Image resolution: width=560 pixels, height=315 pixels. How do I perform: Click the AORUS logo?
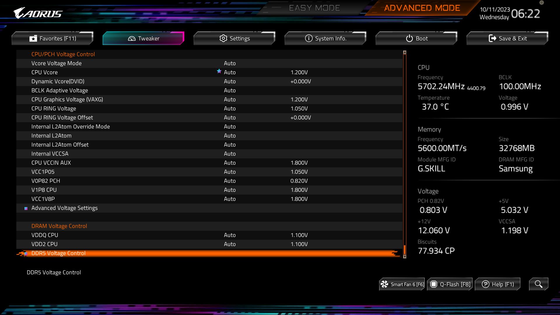[x=38, y=13]
